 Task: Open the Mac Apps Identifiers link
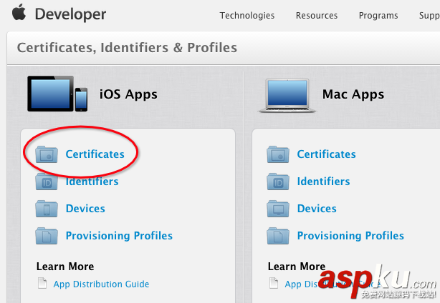click(323, 182)
